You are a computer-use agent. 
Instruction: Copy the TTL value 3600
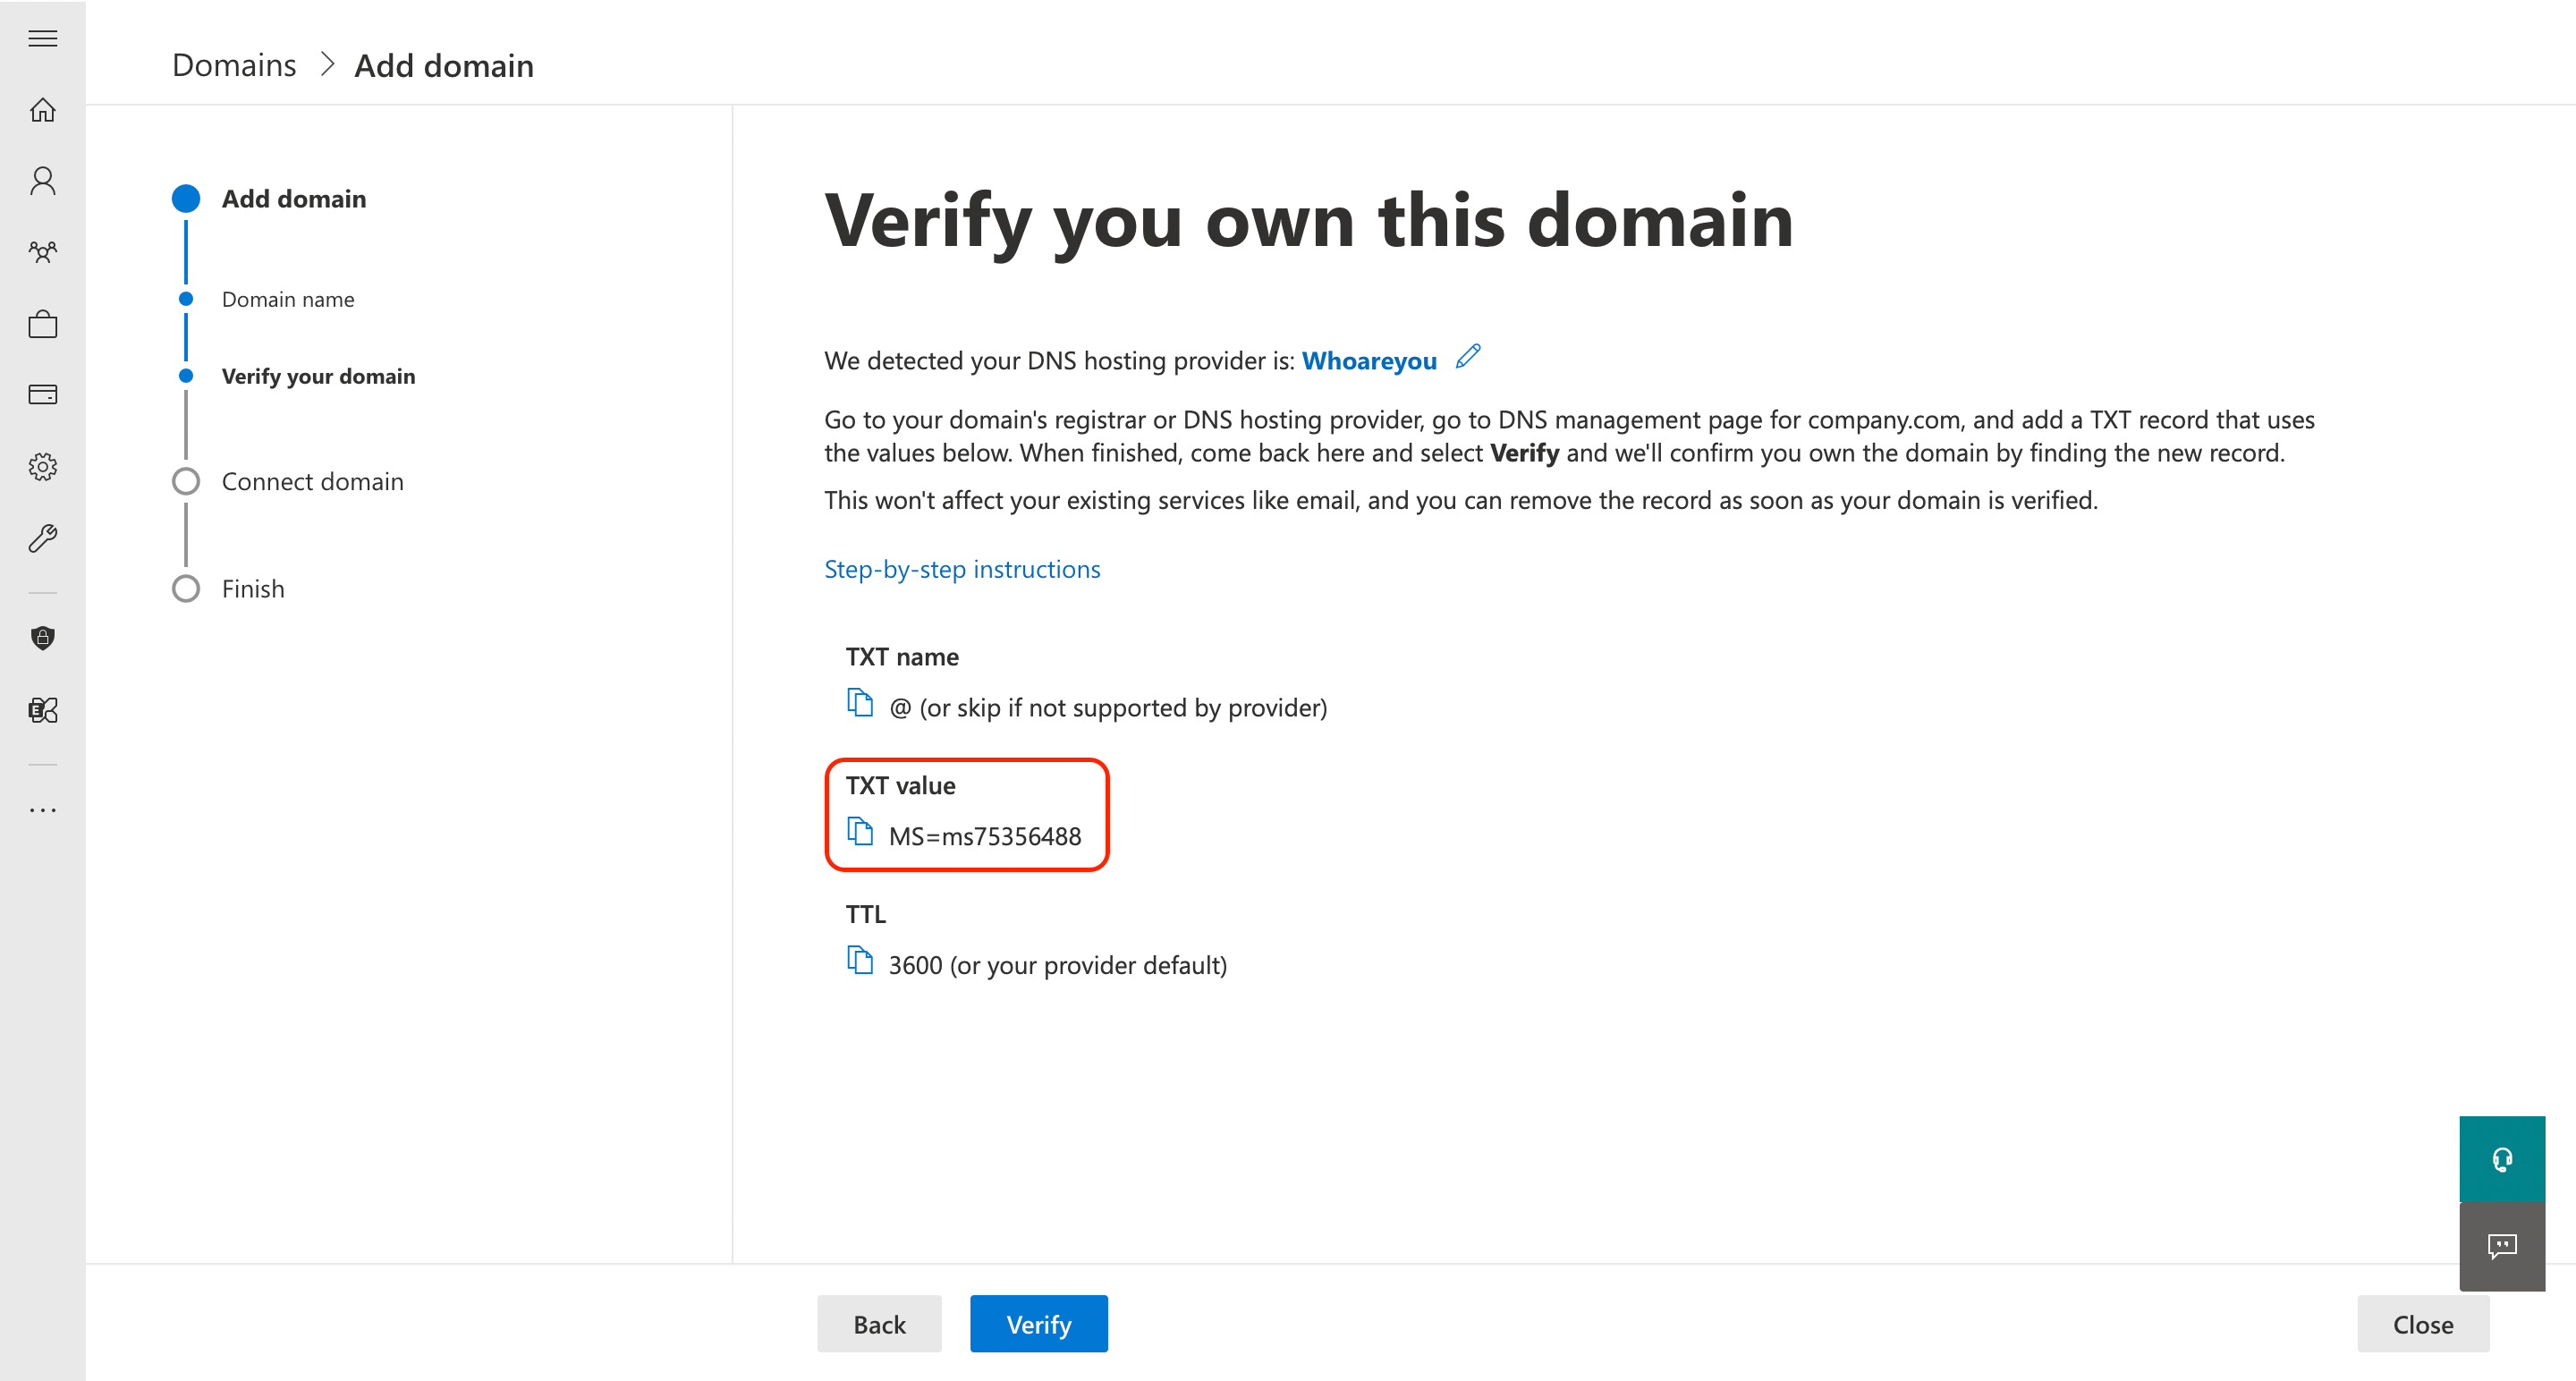pyautogui.click(x=859, y=960)
